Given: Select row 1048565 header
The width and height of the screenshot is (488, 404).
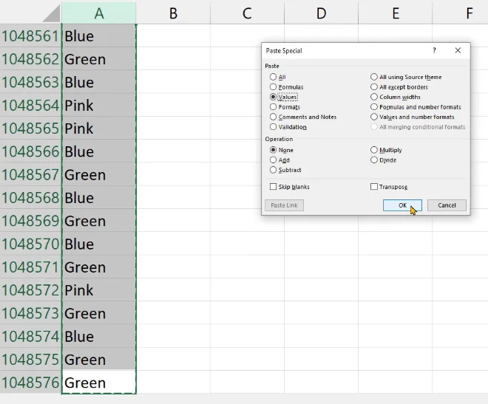Looking at the screenshot, I should 30,128.
